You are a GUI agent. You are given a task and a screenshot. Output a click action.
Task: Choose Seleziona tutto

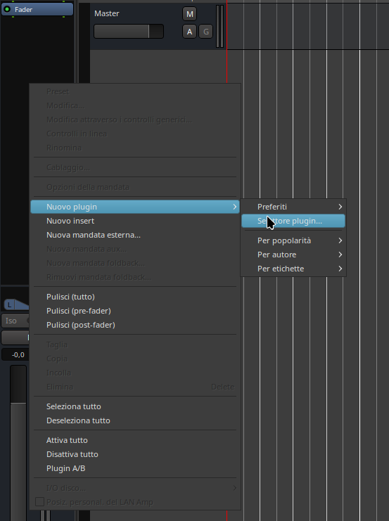pos(135,406)
